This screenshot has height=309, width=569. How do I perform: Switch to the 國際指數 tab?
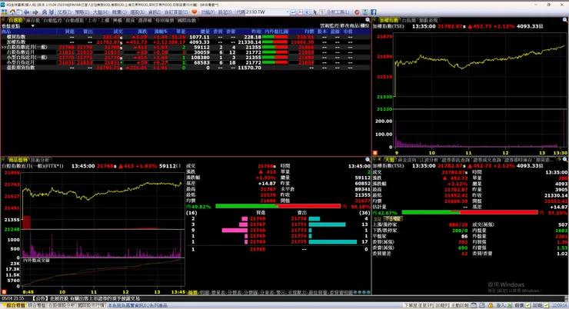(x=187, y=20)
